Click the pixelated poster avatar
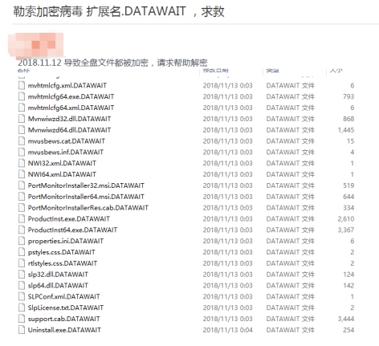Image resolution: width=379 pixels, height=346 pixels. (x=36, y=45)
